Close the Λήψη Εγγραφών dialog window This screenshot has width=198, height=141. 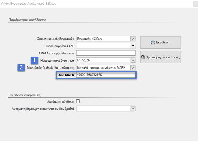pos(195,4)
